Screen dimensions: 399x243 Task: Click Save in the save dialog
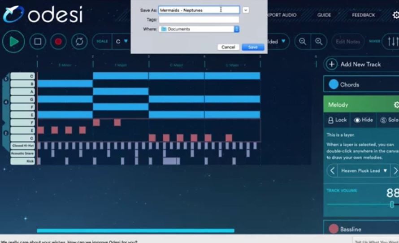click(253, 47)
